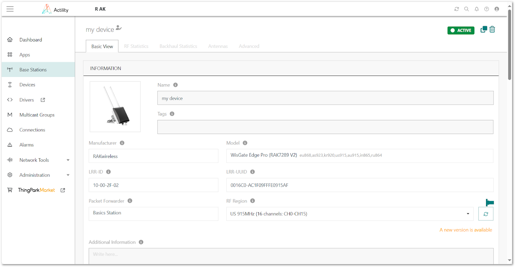The width and height of the screenshot is (515, 267).
Task: Open Multicast Groups in the sidebar
Action: pos(37,115)
